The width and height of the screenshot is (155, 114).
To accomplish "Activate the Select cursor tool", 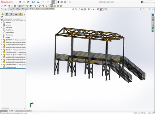I will click(x=53, y=2).
